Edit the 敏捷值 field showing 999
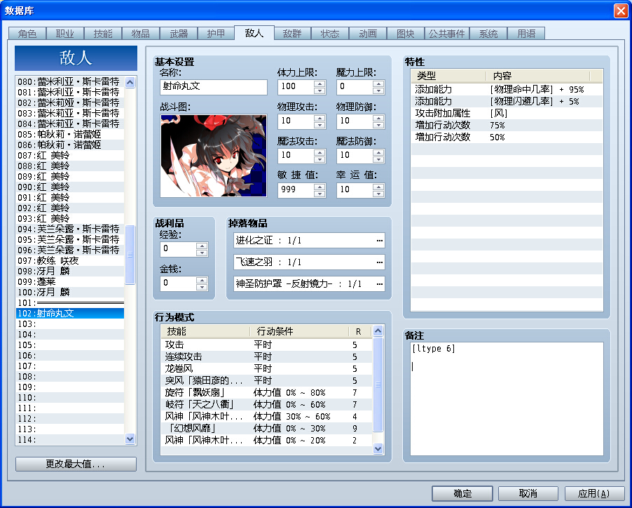 (296, 189)
